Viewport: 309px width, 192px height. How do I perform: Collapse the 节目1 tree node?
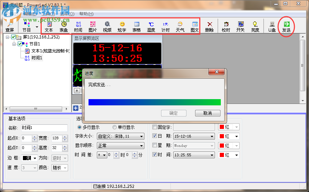[x=14, y=44]
